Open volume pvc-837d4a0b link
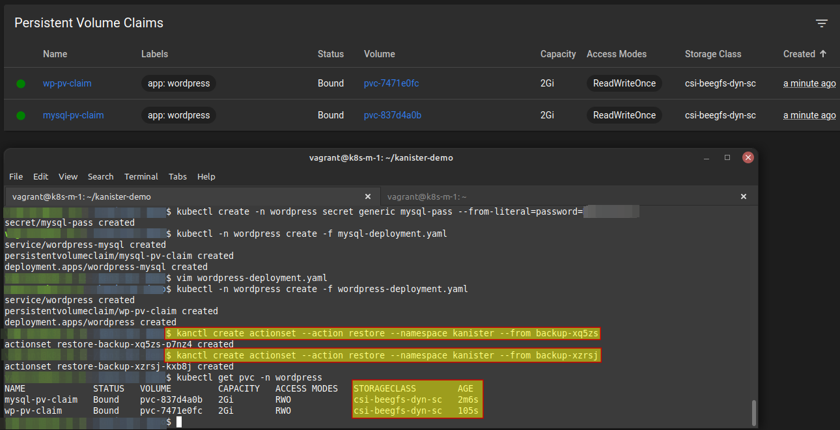The height and width of the screenshot is (430, 840). 393,115
